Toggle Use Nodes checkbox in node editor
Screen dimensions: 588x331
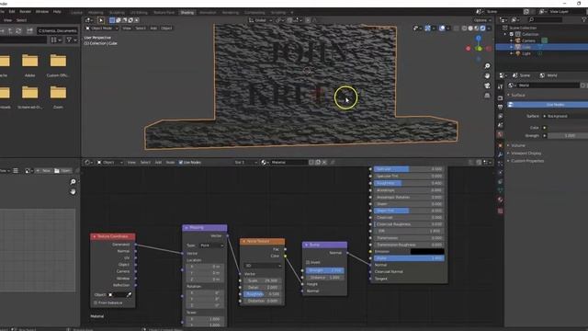(181, 163)
